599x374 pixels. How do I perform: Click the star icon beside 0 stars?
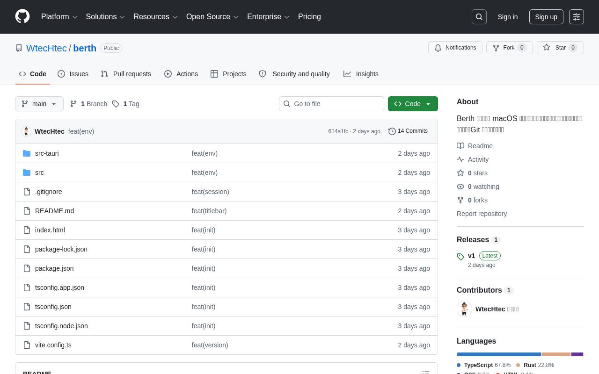(460, 173)
